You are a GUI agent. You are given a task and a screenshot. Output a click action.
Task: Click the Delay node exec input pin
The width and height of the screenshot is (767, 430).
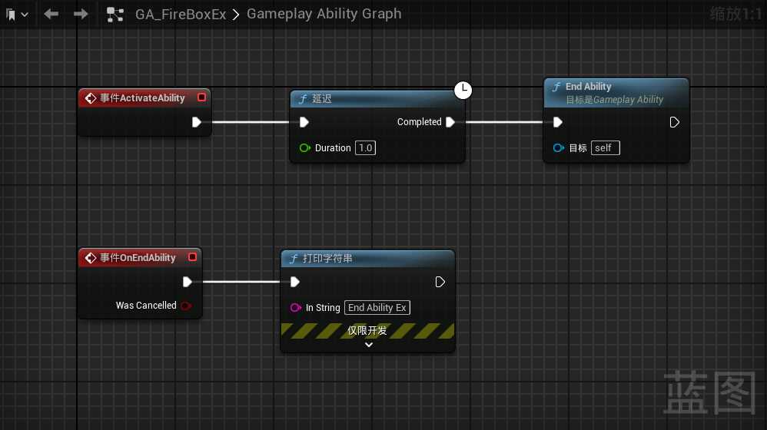[304, 122]
